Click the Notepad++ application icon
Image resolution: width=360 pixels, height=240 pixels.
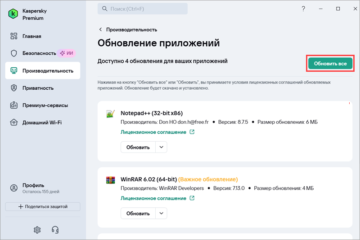[110, 113]
